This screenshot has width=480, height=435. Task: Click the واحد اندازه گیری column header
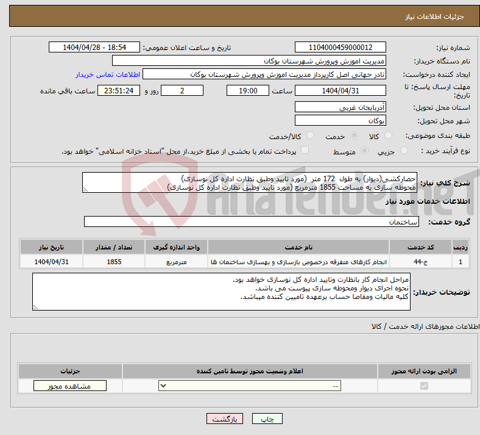coord(176,247)
